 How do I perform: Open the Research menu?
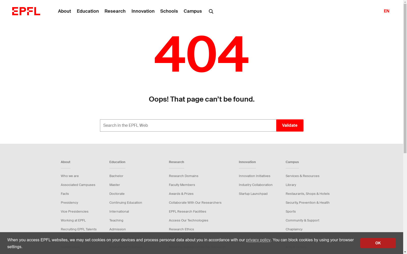tap(115, 11)
